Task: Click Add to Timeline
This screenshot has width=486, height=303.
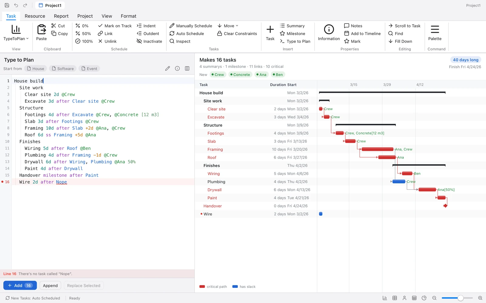Action: click(362, 34)
